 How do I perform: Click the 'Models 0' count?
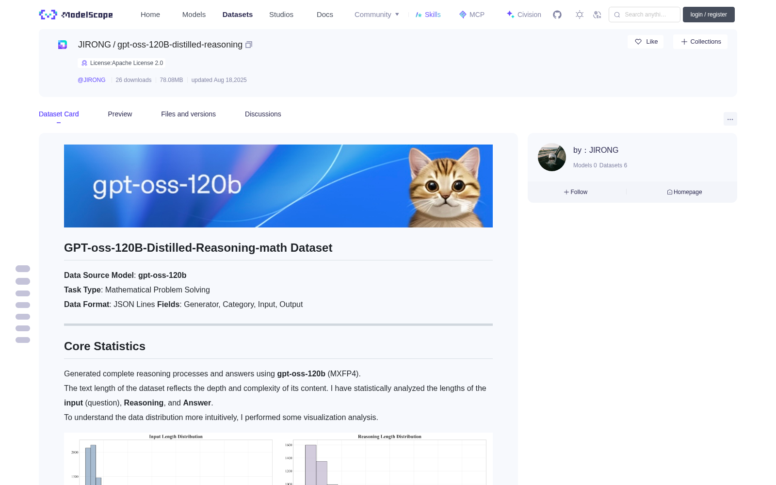coord(585,165)
